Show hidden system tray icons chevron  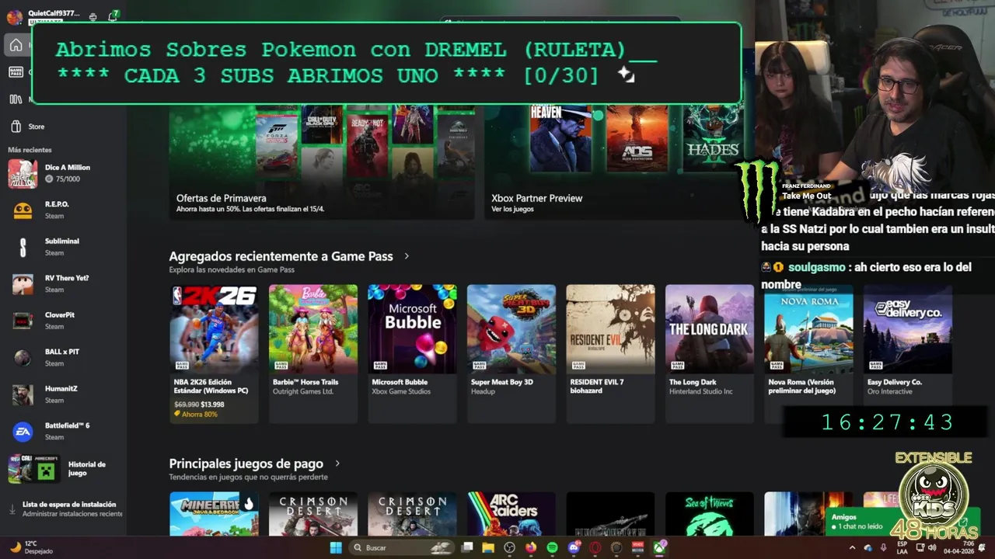852,547
